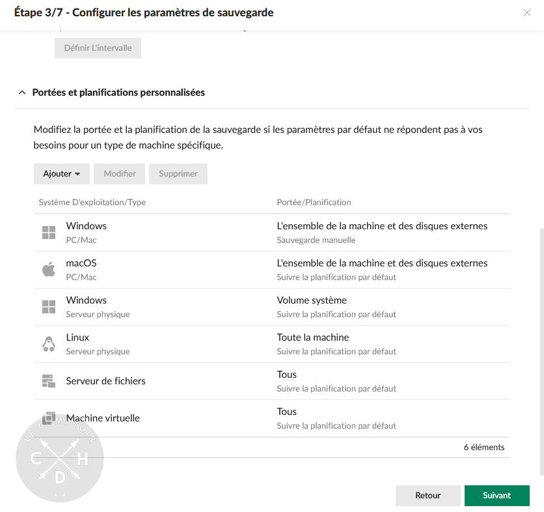Click the Retour button
Image resolution: width=544 pixels, height=512 pixels.
point(428,495)
